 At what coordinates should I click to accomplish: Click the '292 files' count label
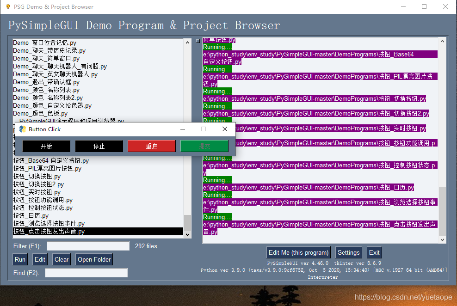click(x=146, y=246)
